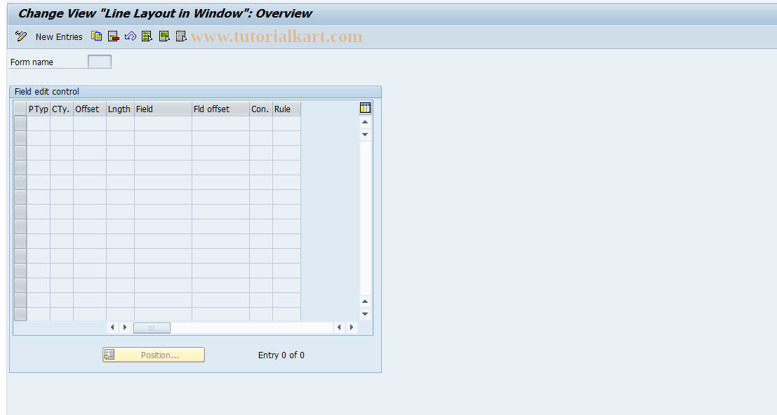Click right arrow next to horizontal scrollbar start
The height and width of the screenshot is (415, 777).
click(125, 327)
